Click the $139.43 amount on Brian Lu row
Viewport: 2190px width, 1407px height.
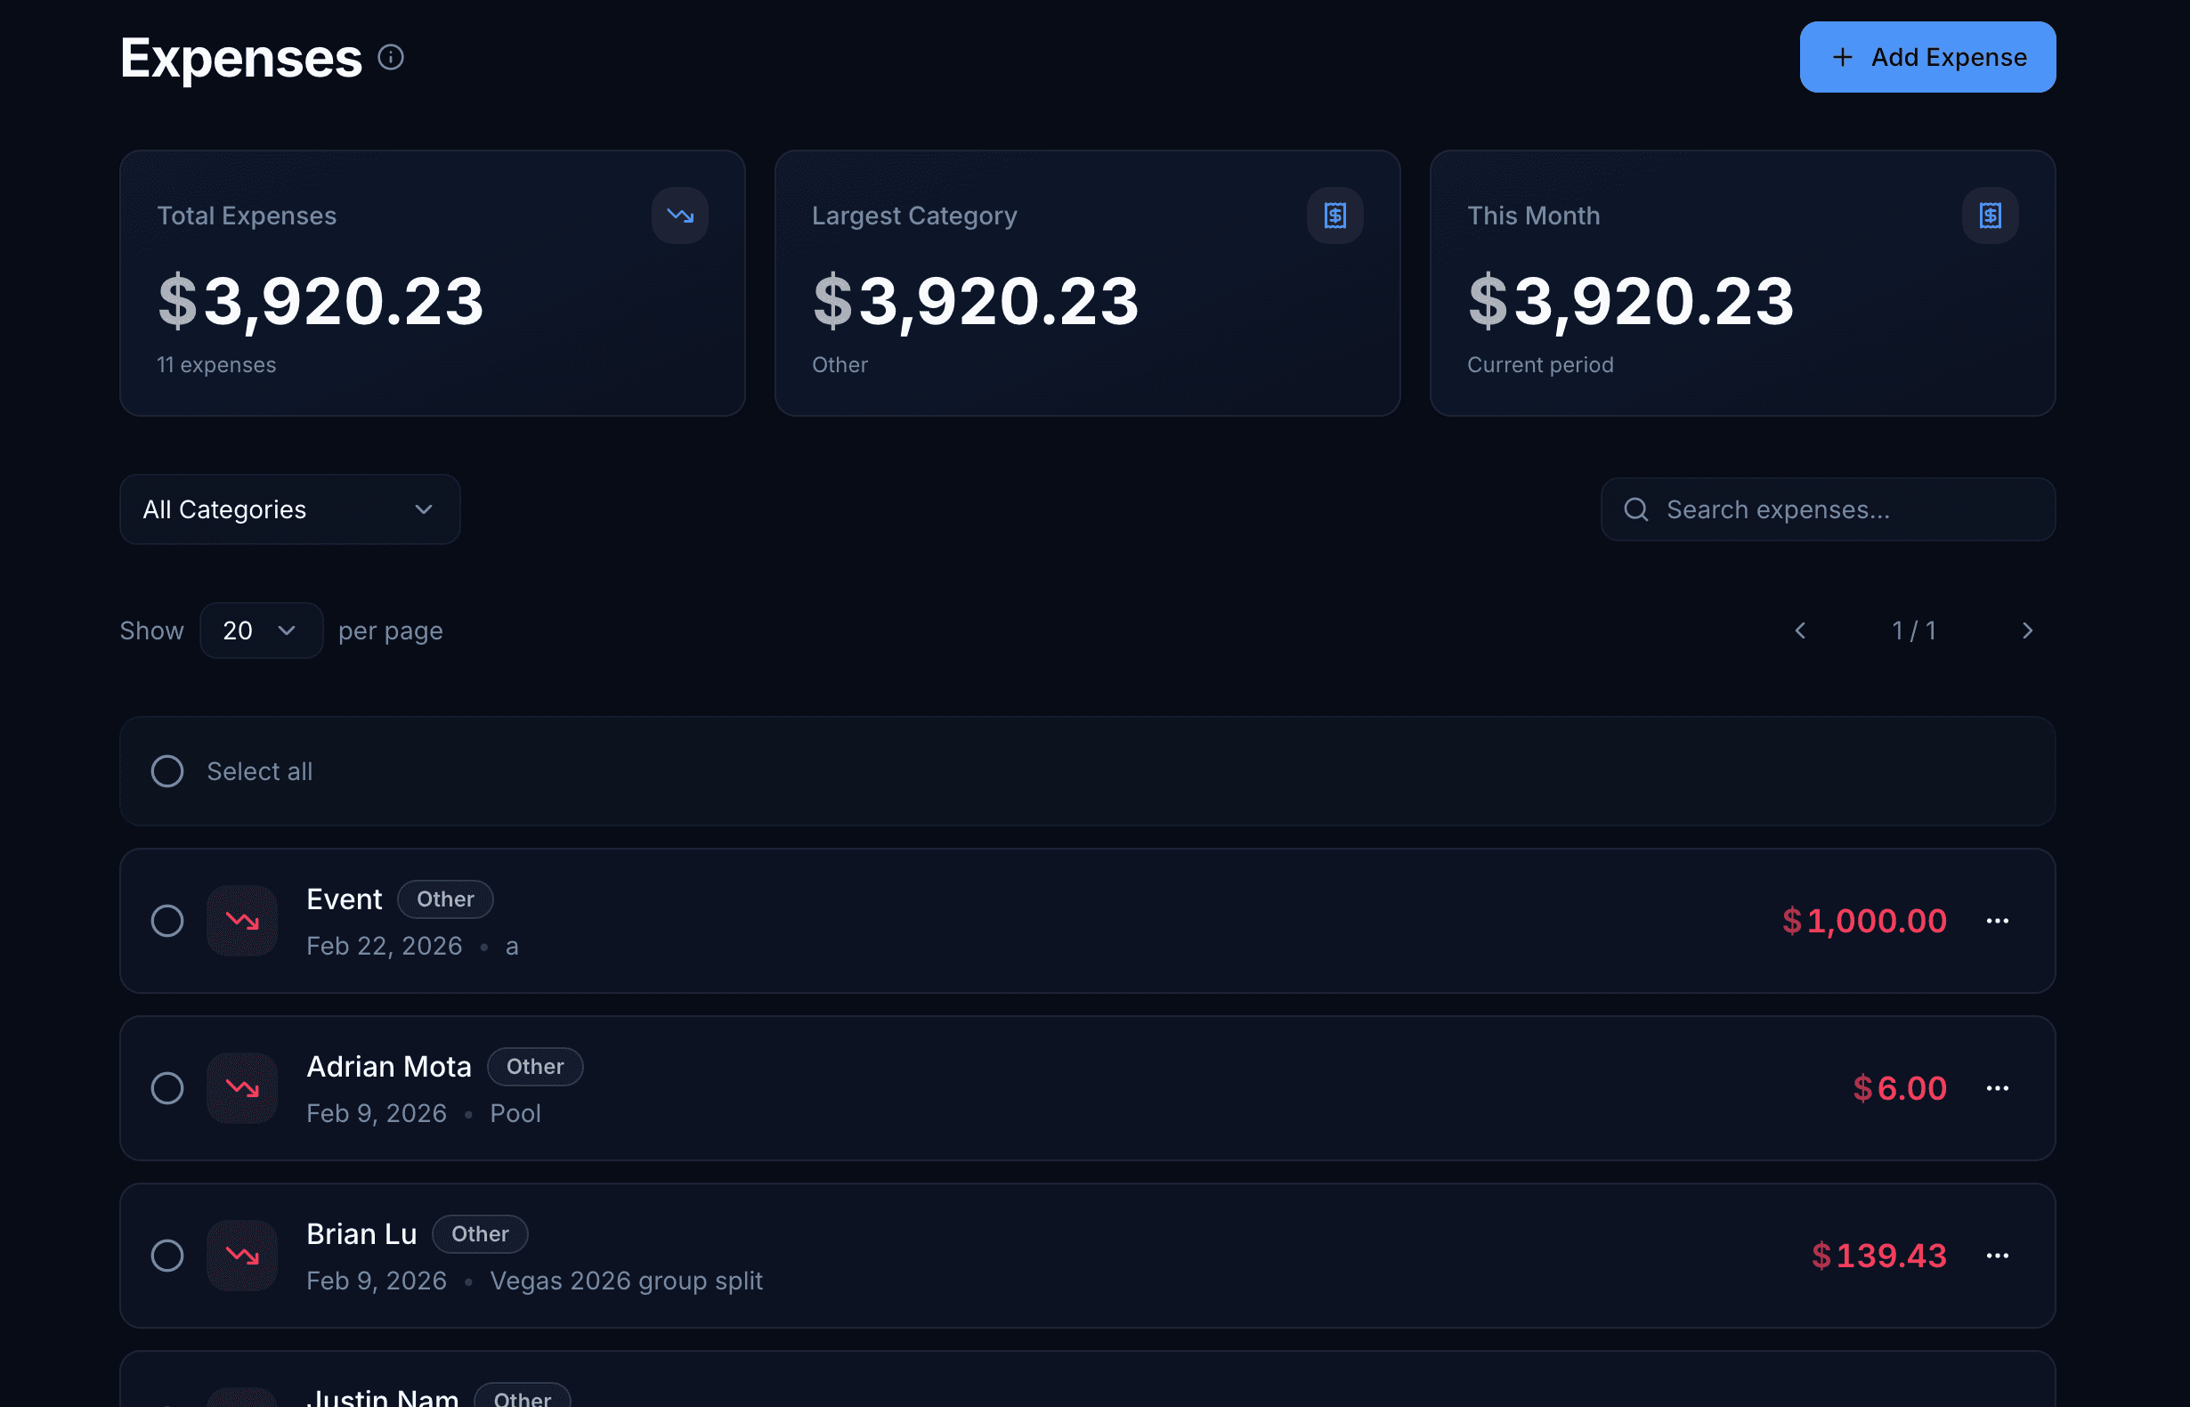pyautogui.click(x=1879, y=1256)
